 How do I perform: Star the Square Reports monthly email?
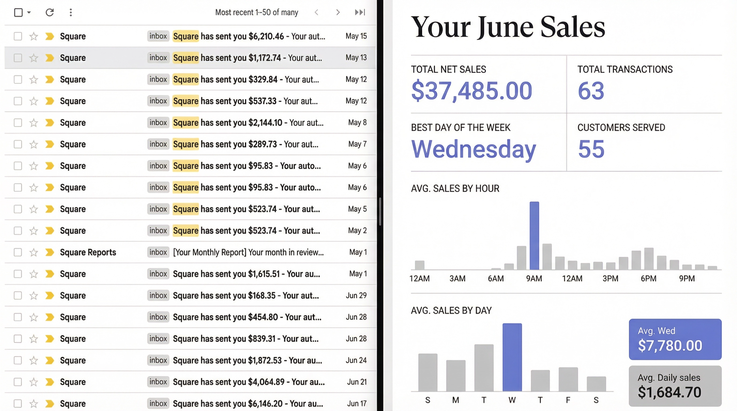[x=34, y=252]
